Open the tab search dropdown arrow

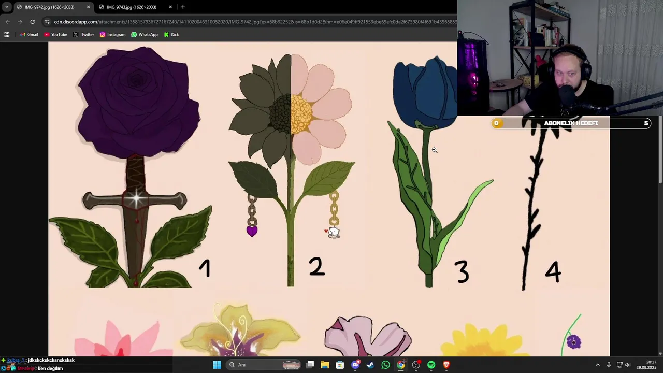point(7,7)
